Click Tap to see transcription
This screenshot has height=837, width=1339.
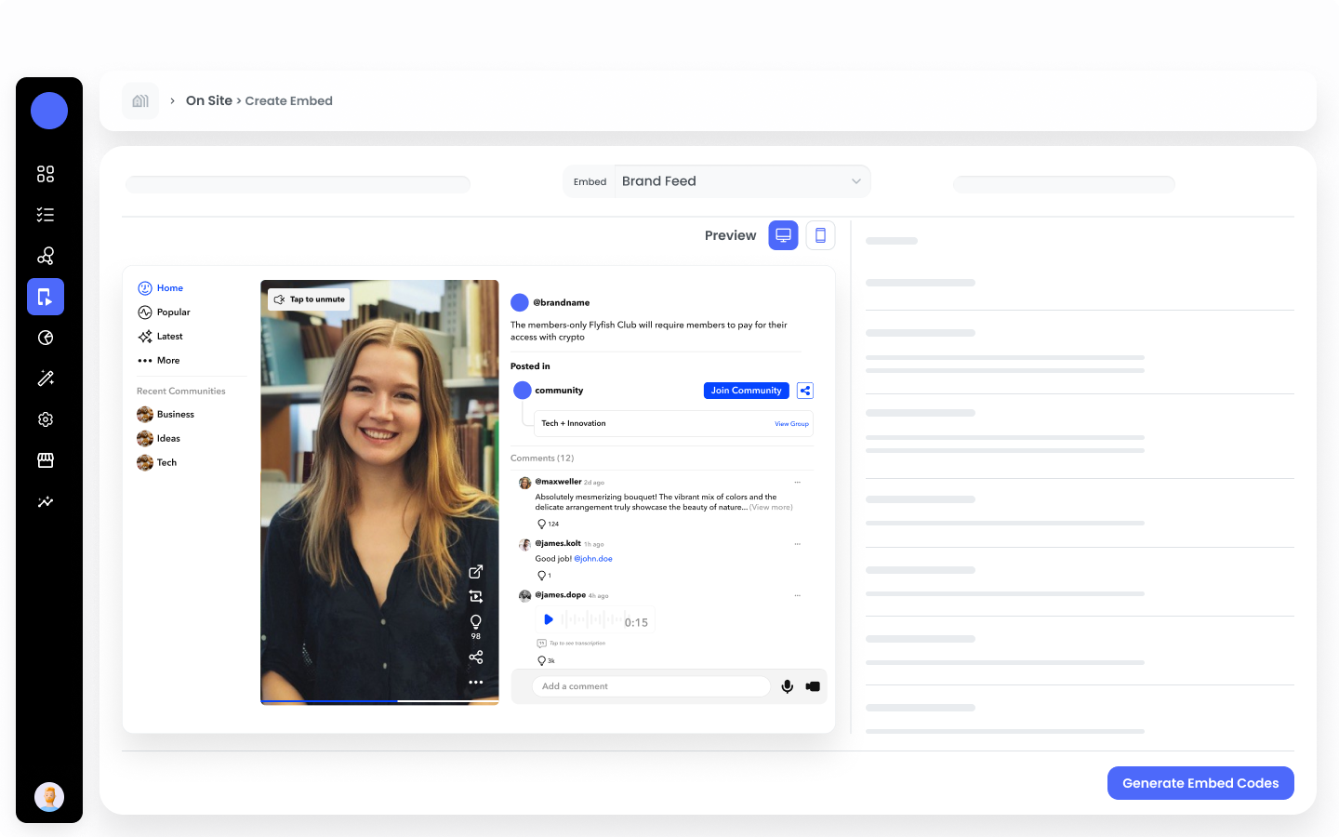click(571, 644)
